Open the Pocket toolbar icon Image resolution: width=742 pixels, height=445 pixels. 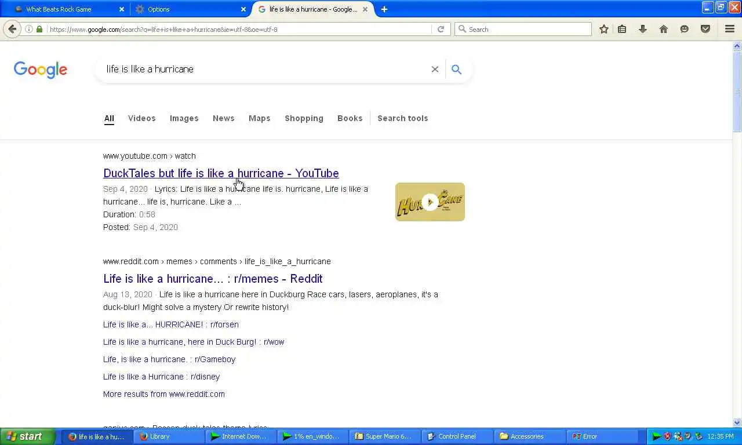(x=705, y=29)
